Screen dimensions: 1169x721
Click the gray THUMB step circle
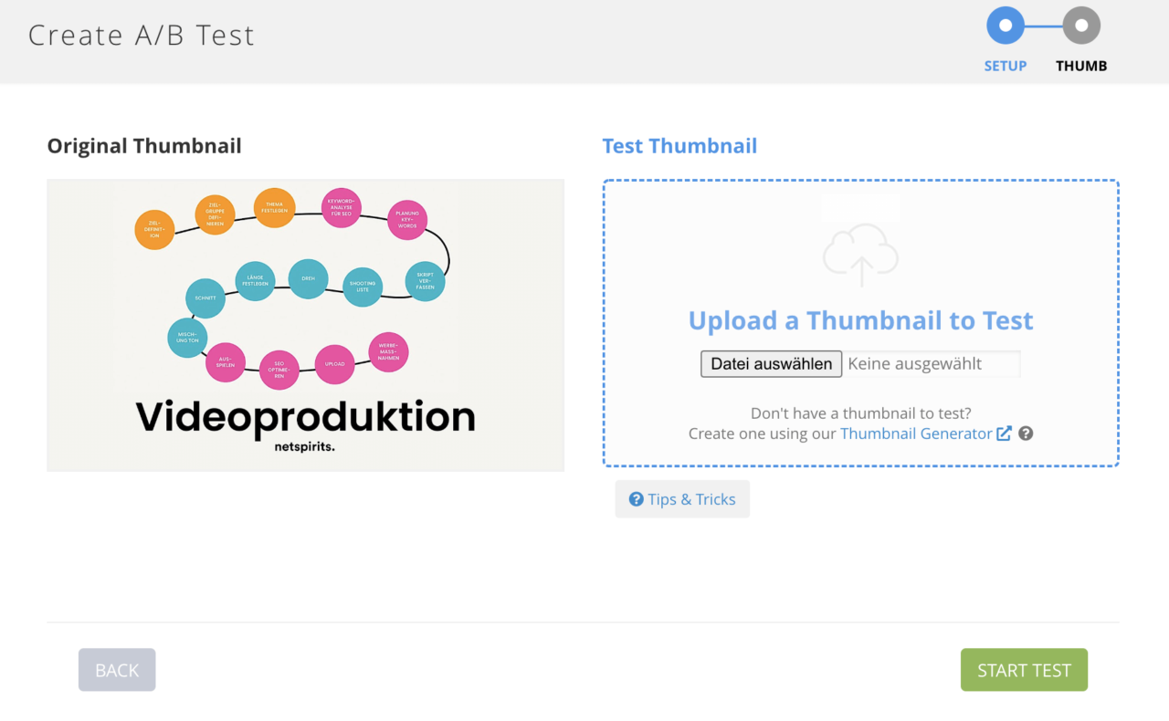pyautogui.click(x=1081, y=26)
